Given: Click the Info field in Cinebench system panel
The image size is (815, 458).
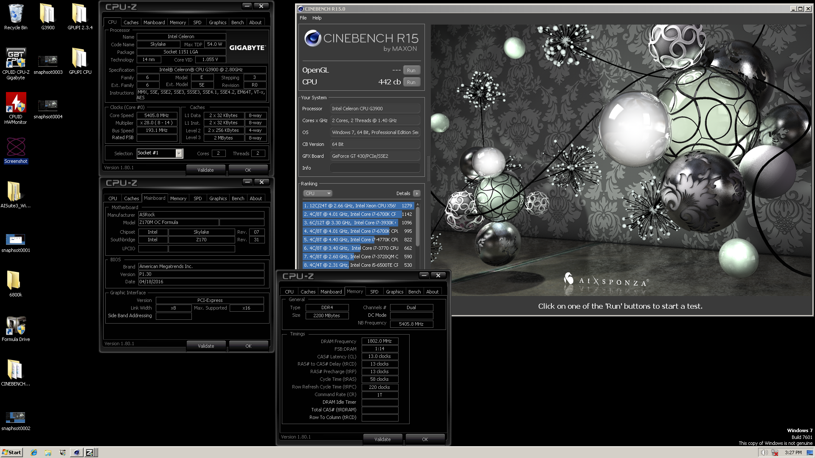Looking at the screenshot, I should point(375,168).
